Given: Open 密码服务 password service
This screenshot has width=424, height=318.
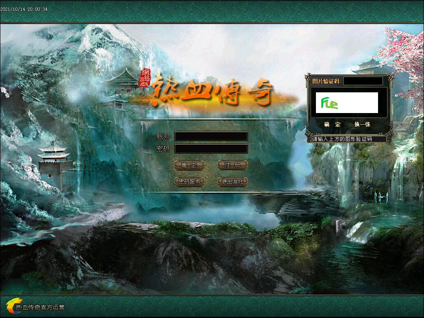Looking at the screenshot, I should pyautogui.click(x=189, y=182).
